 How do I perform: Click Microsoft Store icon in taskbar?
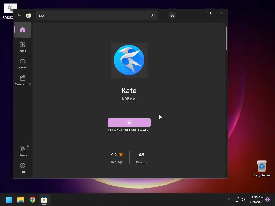coord(44,200)
